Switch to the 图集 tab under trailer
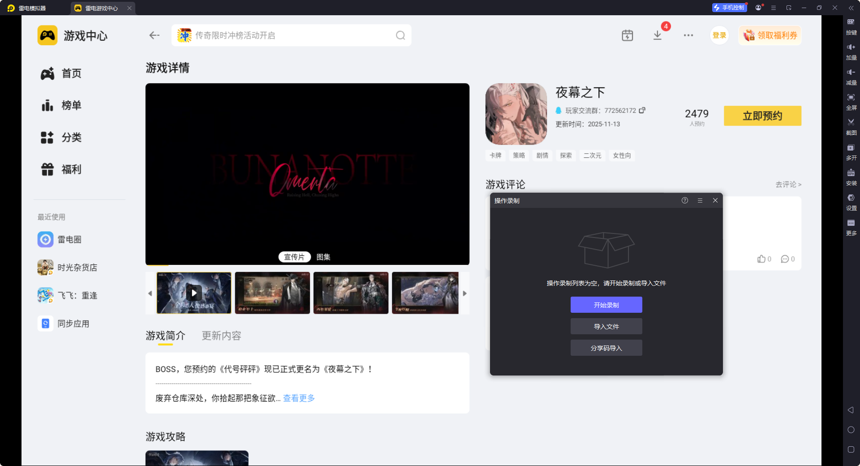The image size is (860, 466). [x=322, y=257]
